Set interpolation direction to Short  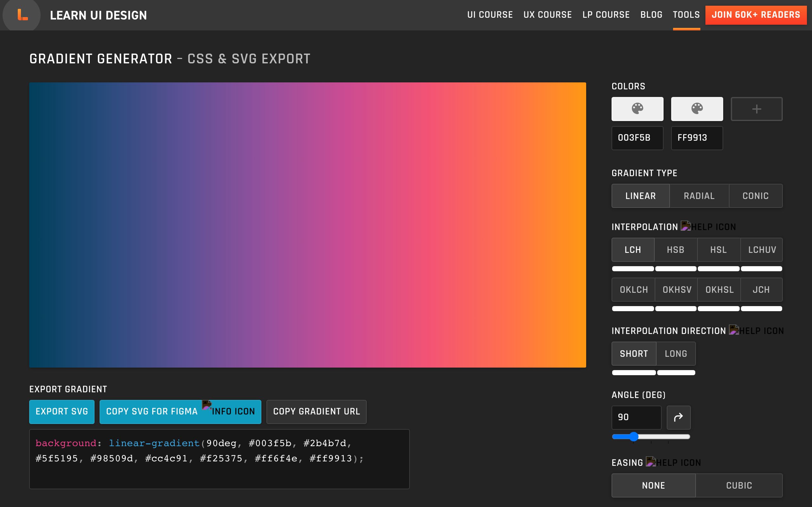pos(634,354)
